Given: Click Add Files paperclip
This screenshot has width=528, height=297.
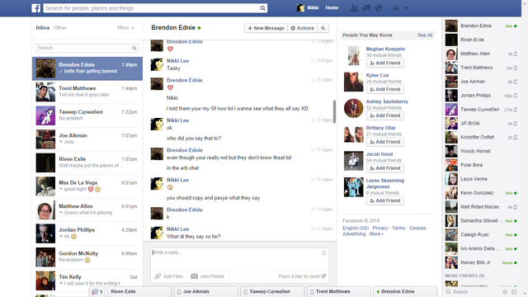Looking at the screenshot, I should [x=168, y=276].
